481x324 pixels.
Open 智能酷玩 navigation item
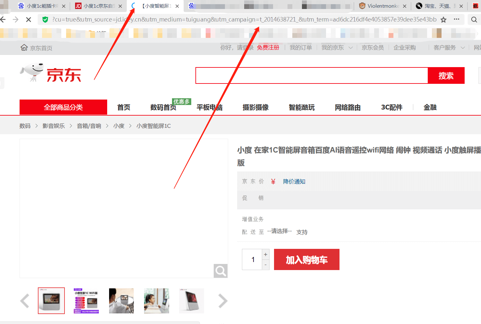click(x=302, y=107)
